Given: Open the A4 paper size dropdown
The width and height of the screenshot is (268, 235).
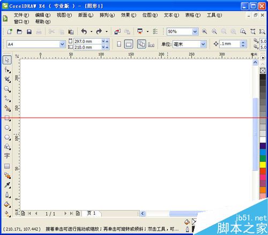Looking at the screenshot, I should coord(62,44).
